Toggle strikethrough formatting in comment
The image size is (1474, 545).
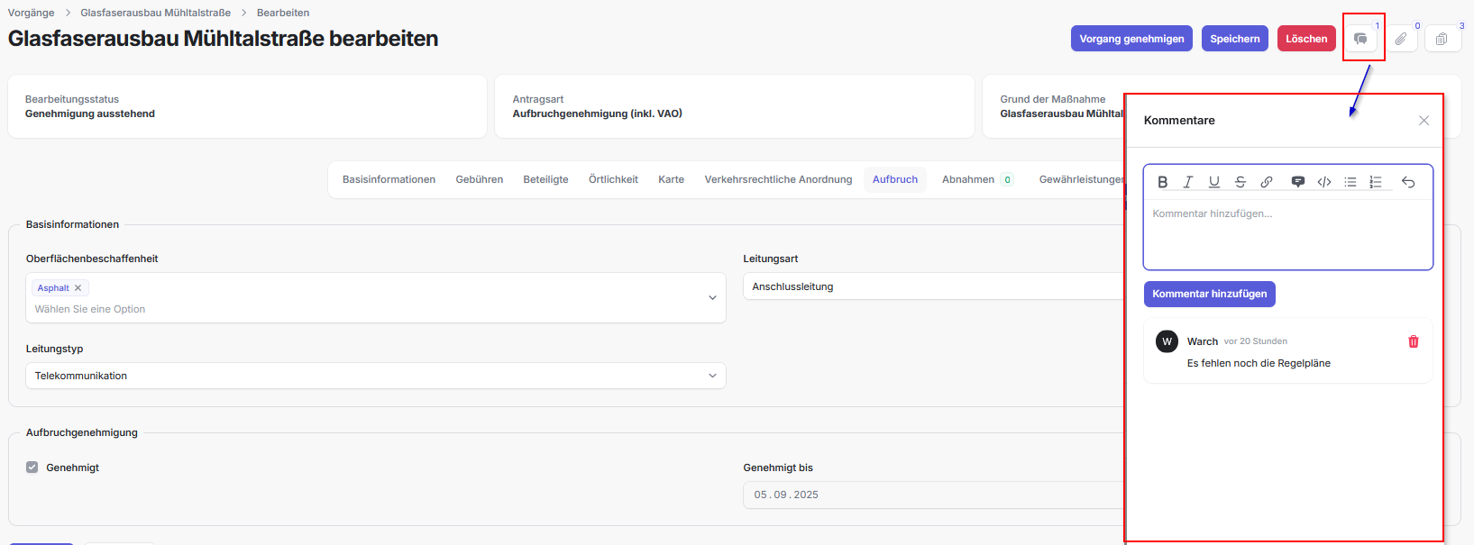[1241, 182]
